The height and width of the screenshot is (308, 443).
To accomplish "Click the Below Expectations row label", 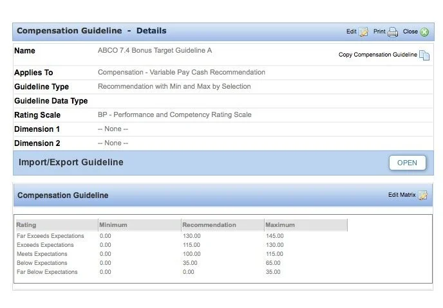I will [42, 263].
